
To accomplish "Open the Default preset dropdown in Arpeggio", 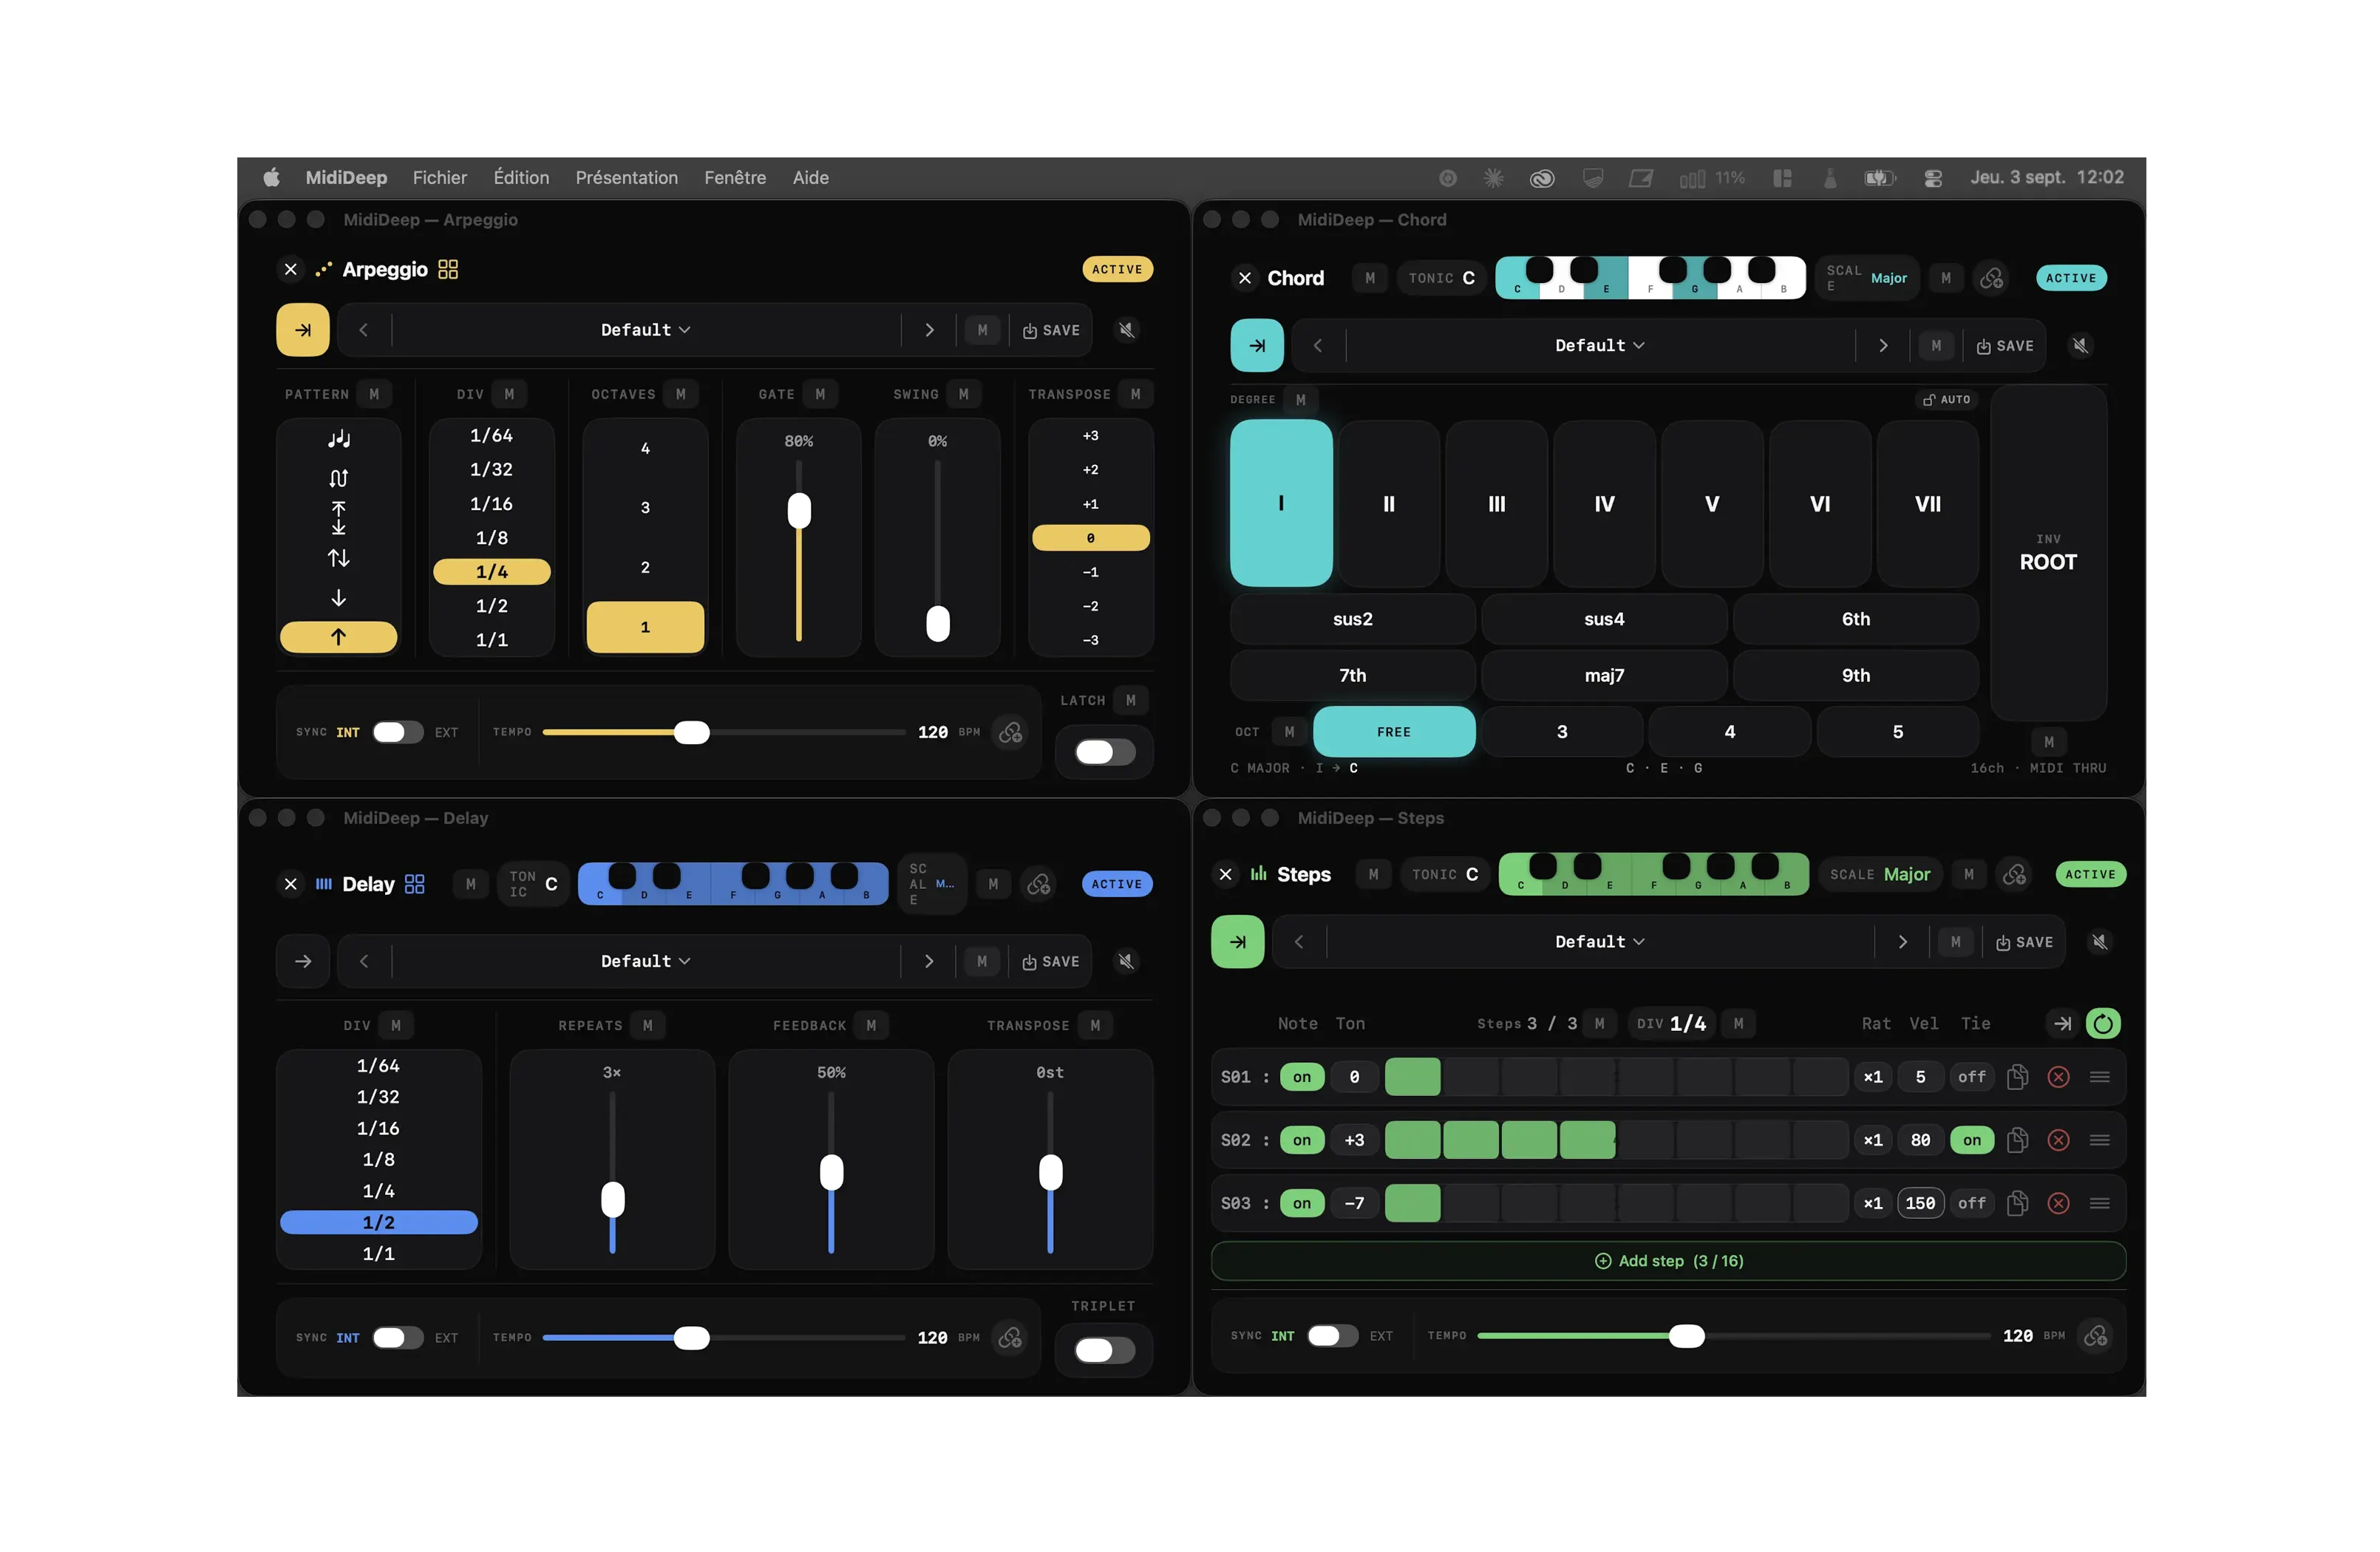I will point(646,330).
